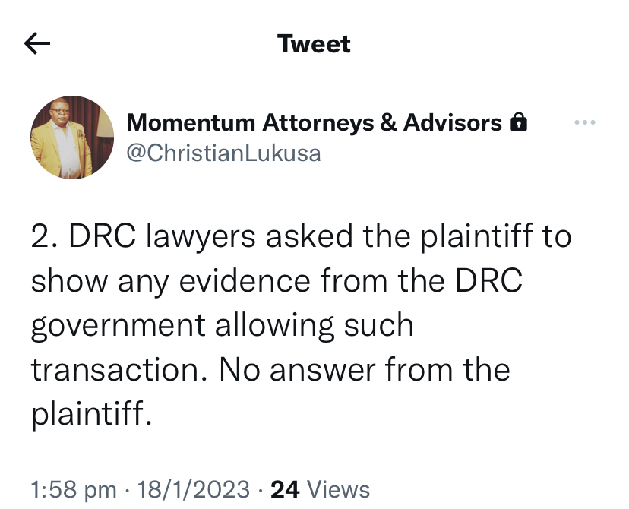The height and width of the screenshot is (509, 629).
Task: Open Momentum Attorneys & Advisors profile name
Action: coord(314,122)
